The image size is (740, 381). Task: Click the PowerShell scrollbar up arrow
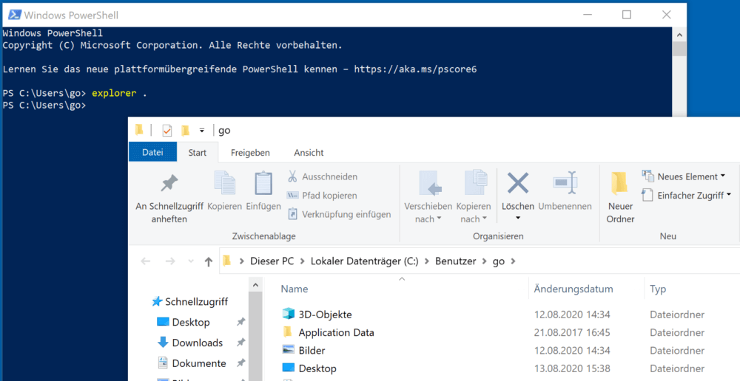point(679,35)
